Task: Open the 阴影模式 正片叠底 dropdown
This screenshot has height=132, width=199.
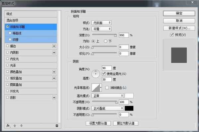Action: [x=107, y=108]
